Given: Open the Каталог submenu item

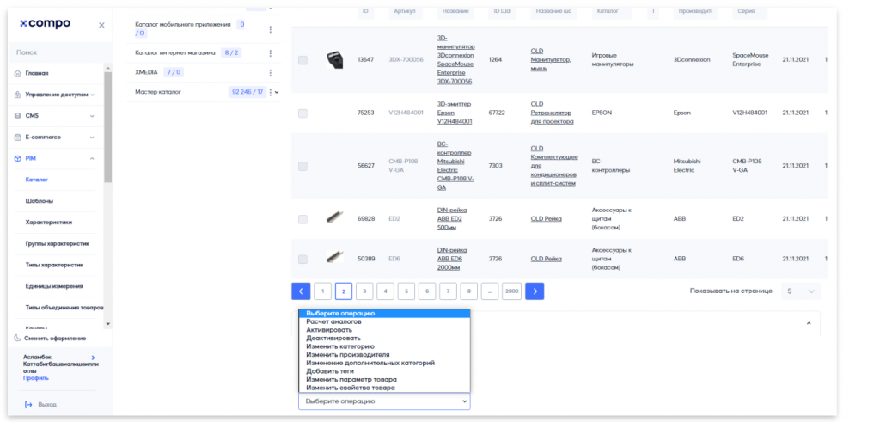Looking at the screenshot, I should tap(36, 180).
